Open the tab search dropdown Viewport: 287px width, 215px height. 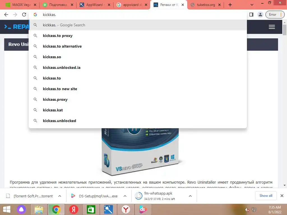pyautogui.click(x=252, y=5)
